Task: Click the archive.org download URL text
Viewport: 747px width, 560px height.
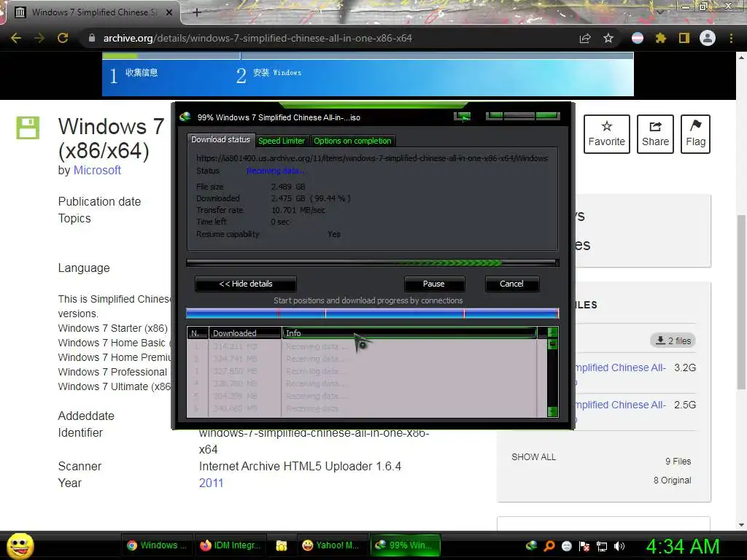Action: point(372,158)
